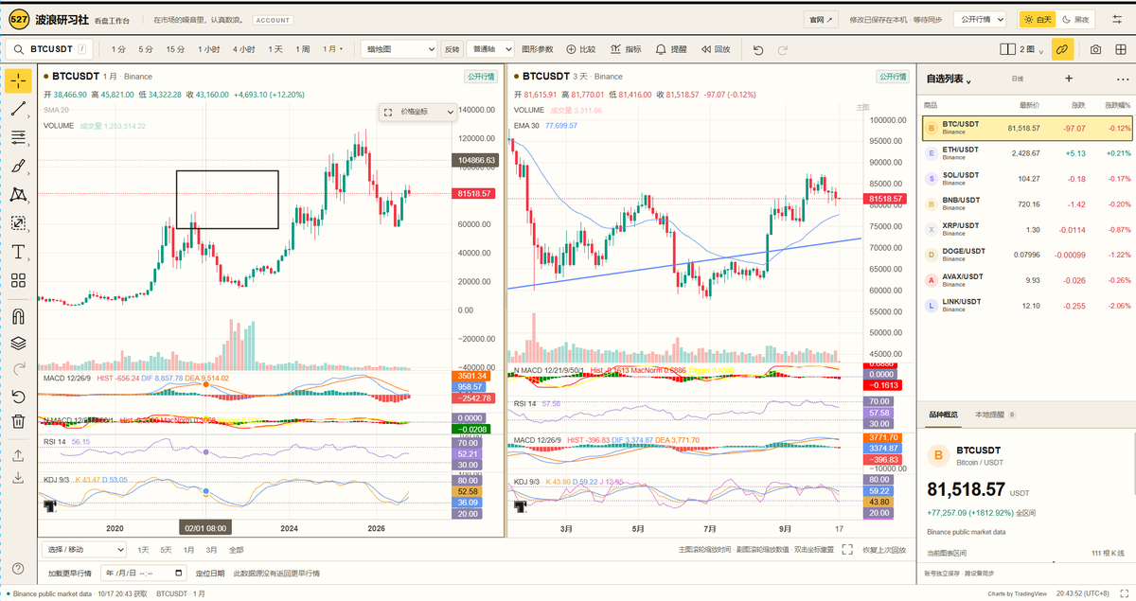Open the 公开行情 dropdown in header
The height and width of the screenshot is (601, 1136).
(981, 19)
